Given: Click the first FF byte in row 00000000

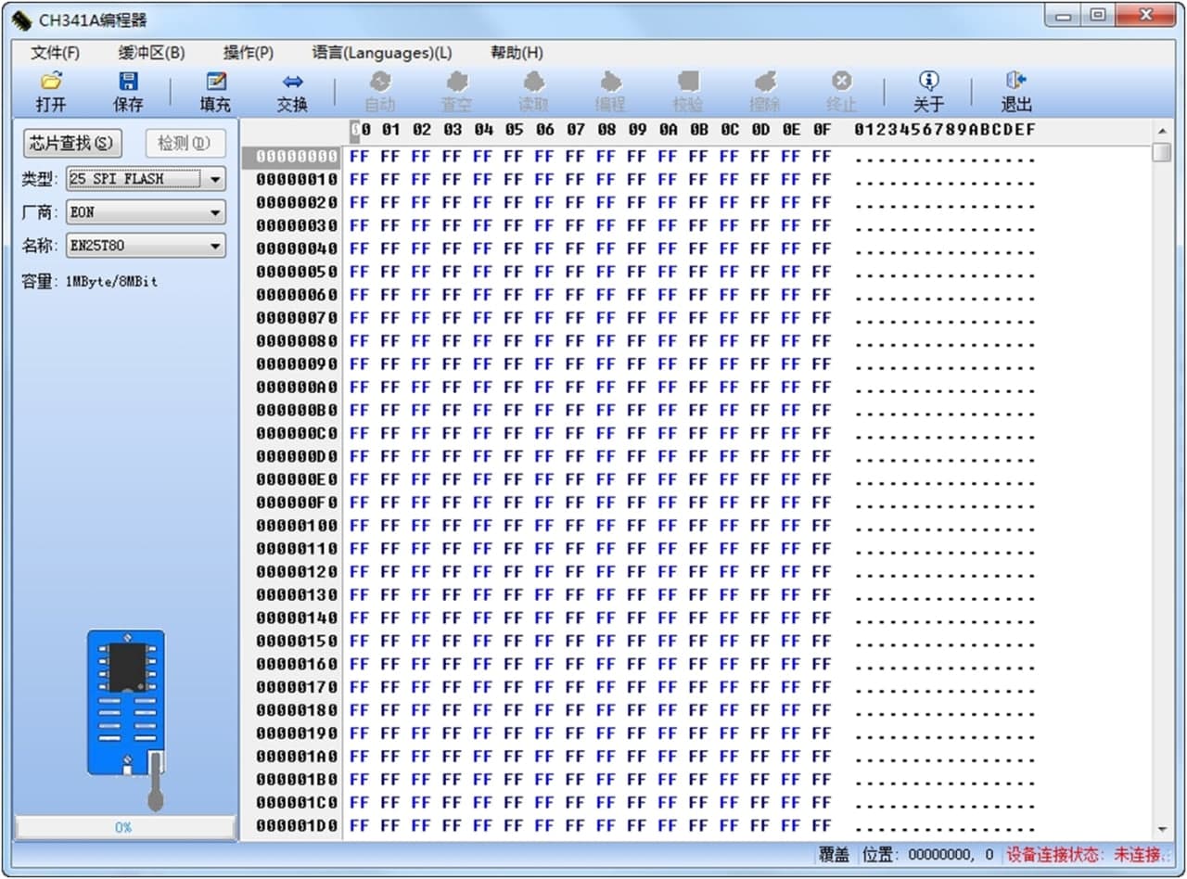Looking at the screenshot, I should (x=359, y=157).
